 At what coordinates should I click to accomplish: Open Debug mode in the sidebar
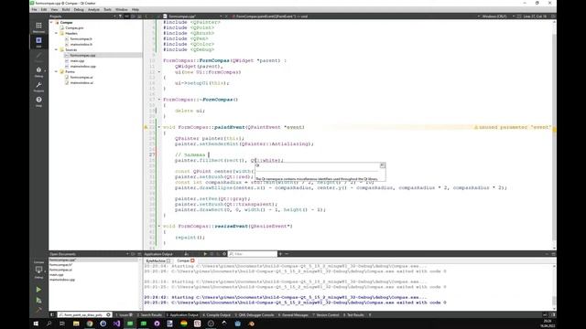38,71
